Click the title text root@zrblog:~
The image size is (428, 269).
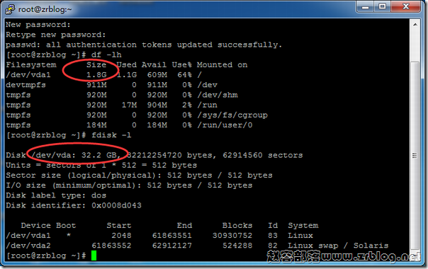45,9
